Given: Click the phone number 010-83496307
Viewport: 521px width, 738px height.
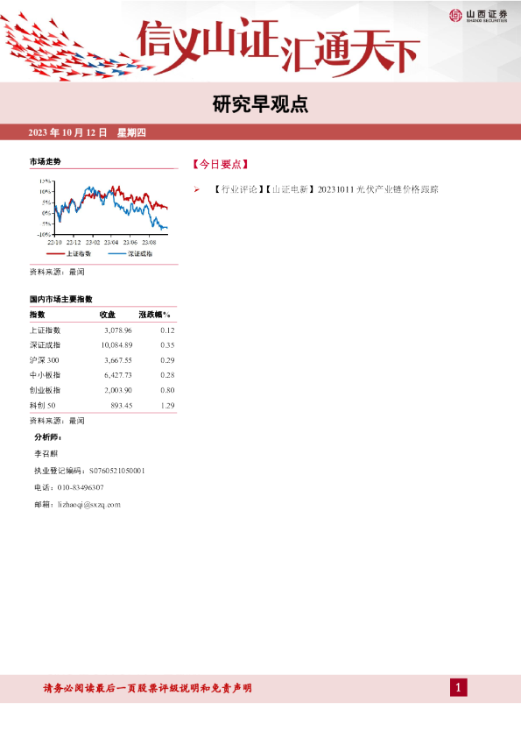Looking at the screenshot, I should (81, 487).
